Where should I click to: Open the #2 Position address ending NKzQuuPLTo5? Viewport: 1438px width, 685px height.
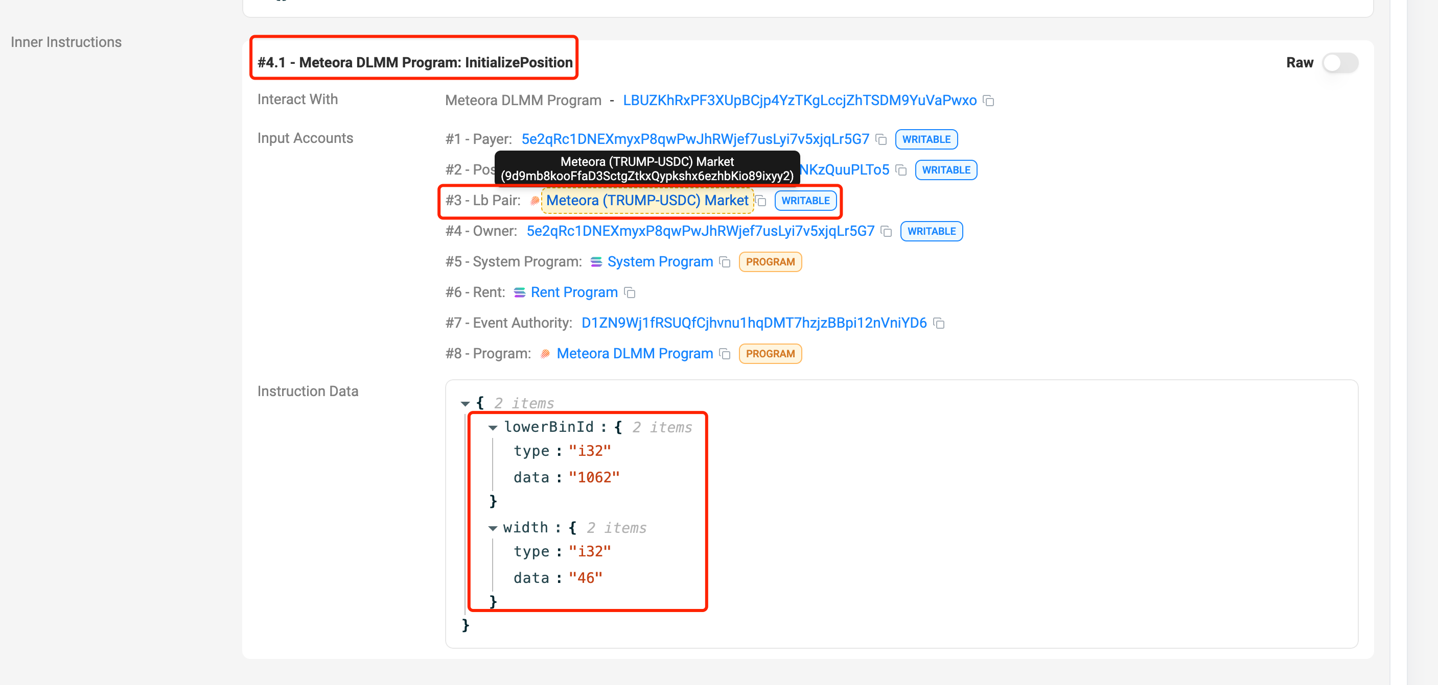pyautogui.click(x=845, y=170)
